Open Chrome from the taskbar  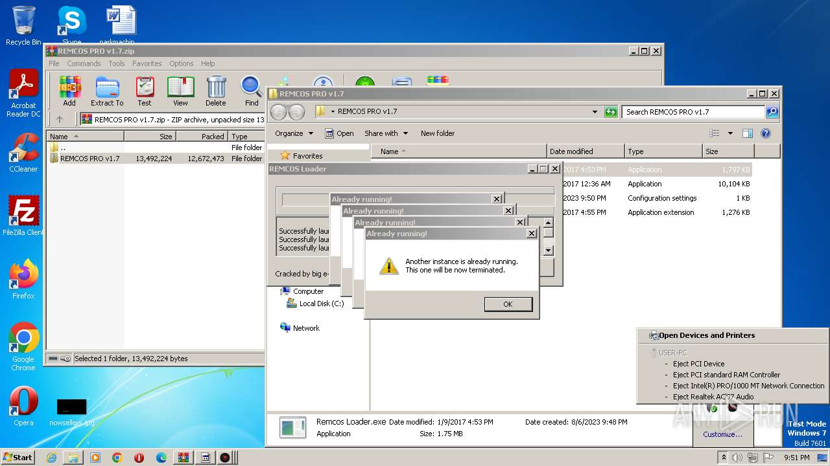pos(117,458)
